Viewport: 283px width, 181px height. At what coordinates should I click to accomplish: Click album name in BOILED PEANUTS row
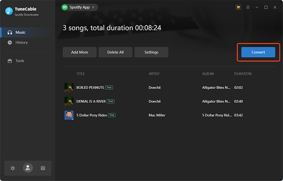pos(216,88)
